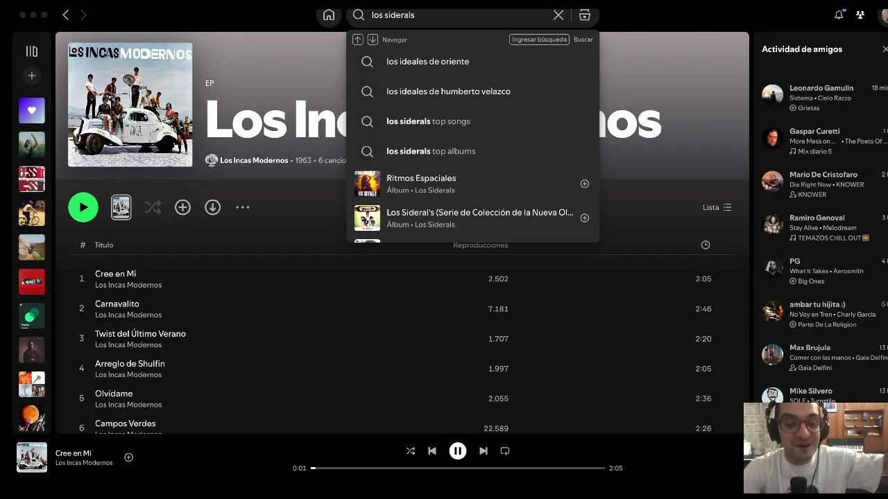
Task: Click the album preview thumbnail next to play
Action: pyautogui.click(x=121, y=207)
